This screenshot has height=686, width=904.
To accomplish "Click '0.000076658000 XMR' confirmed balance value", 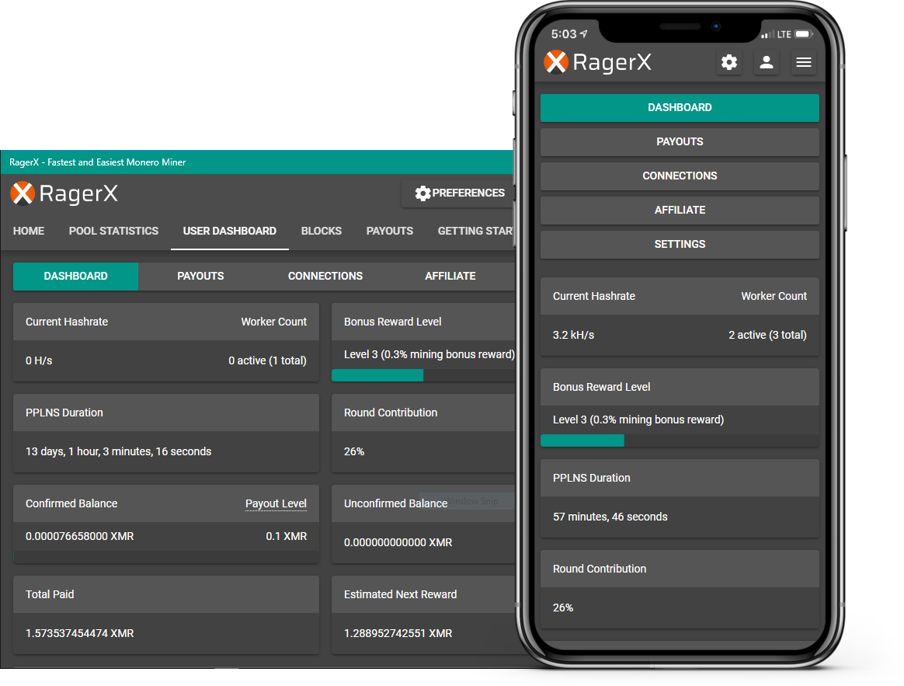I will tap(79, 536).
